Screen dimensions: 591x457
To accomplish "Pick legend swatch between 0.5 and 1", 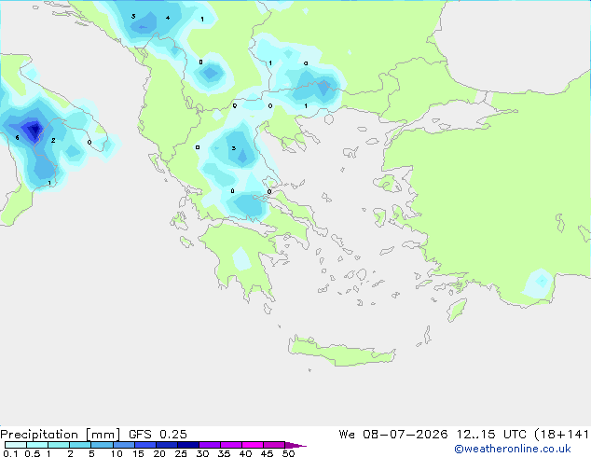I will coord(37,445).
